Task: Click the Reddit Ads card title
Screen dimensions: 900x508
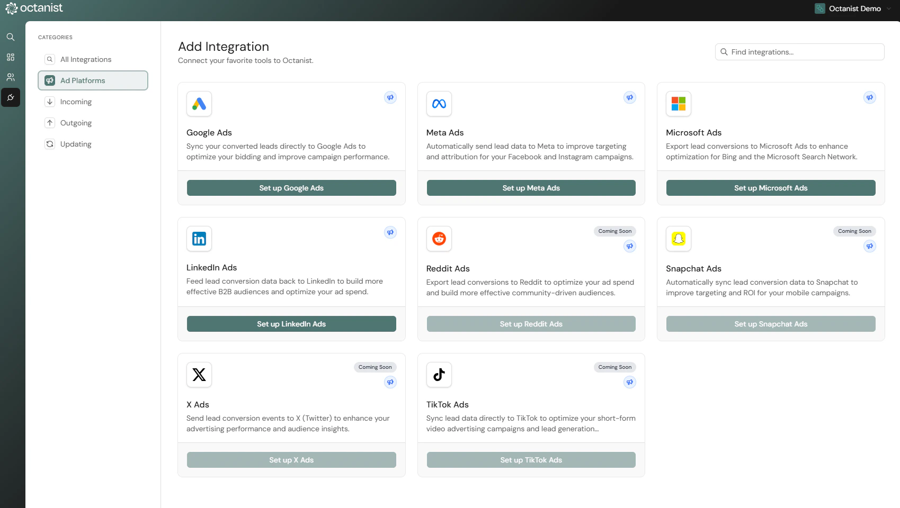Action: [448, 269]
